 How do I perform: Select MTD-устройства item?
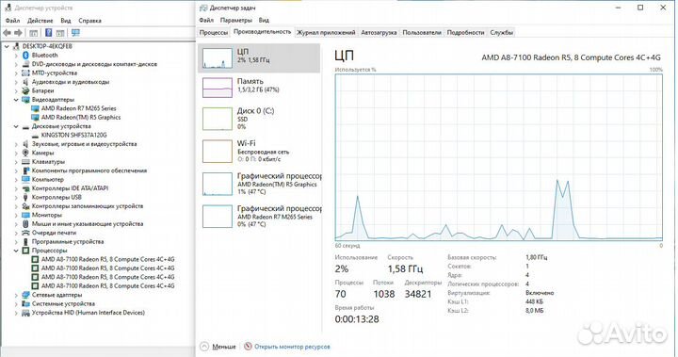(x=55, y=73)
